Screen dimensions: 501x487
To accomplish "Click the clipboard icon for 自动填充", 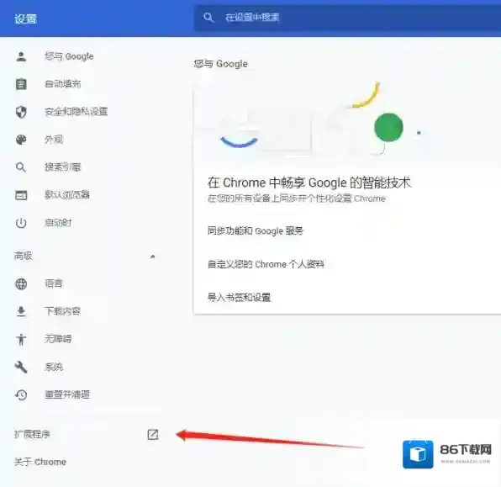I will [21, 84].
